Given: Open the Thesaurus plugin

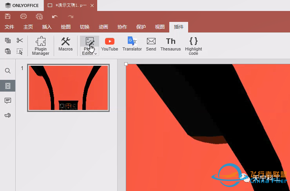Looking at the screenshot, I should pos(170,44).
